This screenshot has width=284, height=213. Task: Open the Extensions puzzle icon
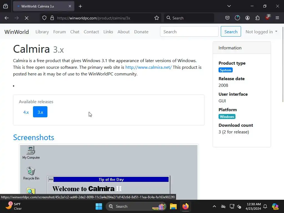(x=257, y=18)
